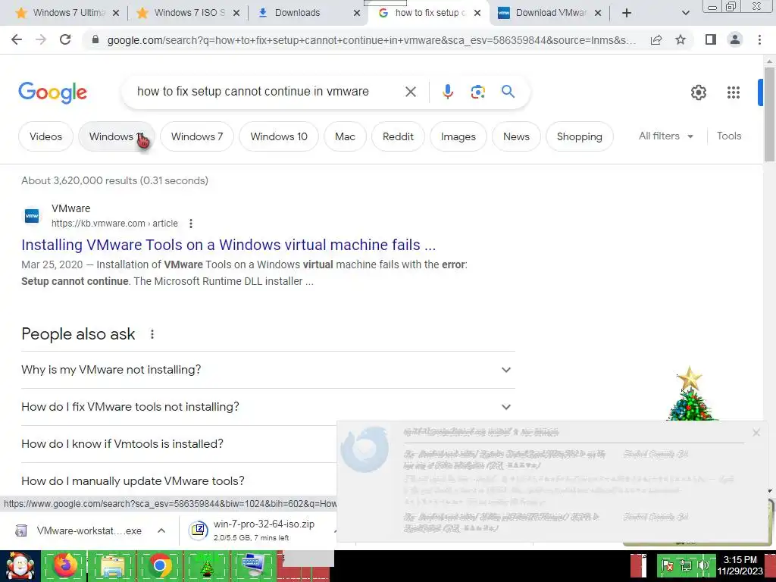
Task: Click the network tray icon
Action: 685,565
